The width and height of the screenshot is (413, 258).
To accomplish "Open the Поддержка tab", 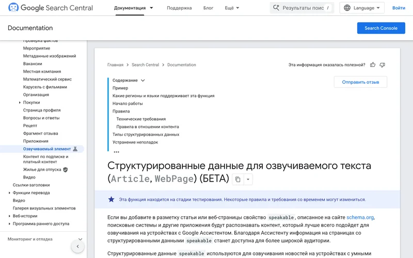I will pos(179,8).
